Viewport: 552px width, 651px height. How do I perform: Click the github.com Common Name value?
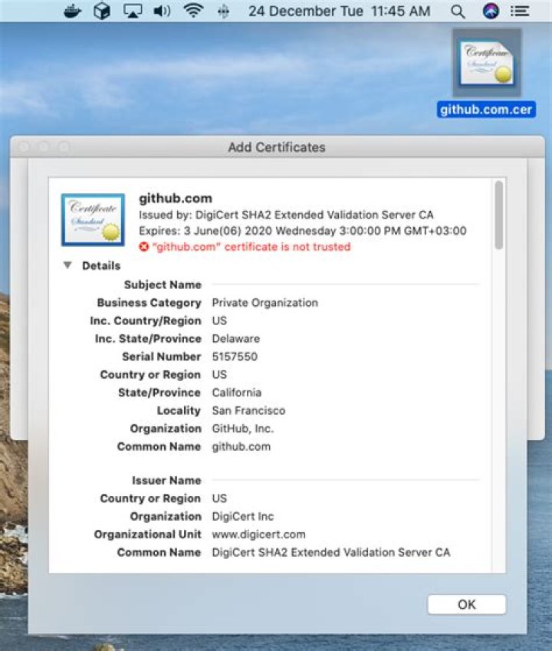242,447
